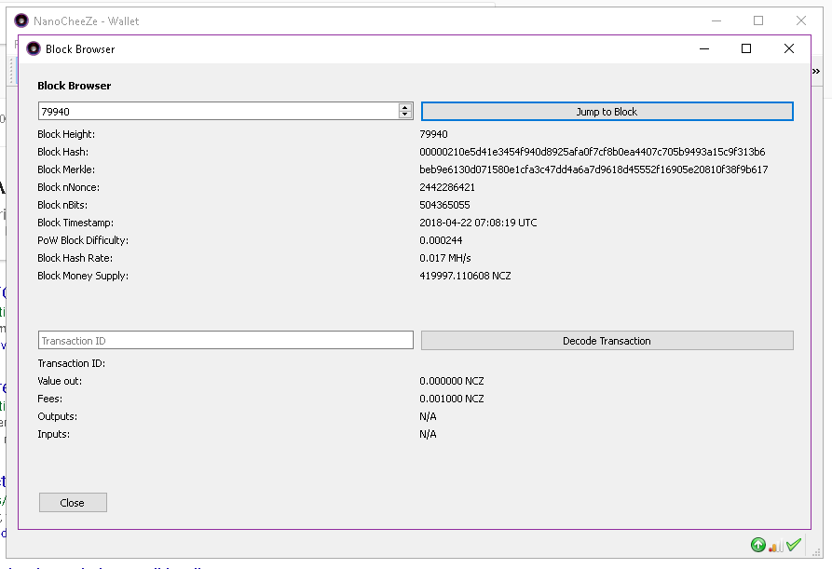Decrease block number with spinner down arrow
Screen dimensions: 832x569
(x=405, y=115)
